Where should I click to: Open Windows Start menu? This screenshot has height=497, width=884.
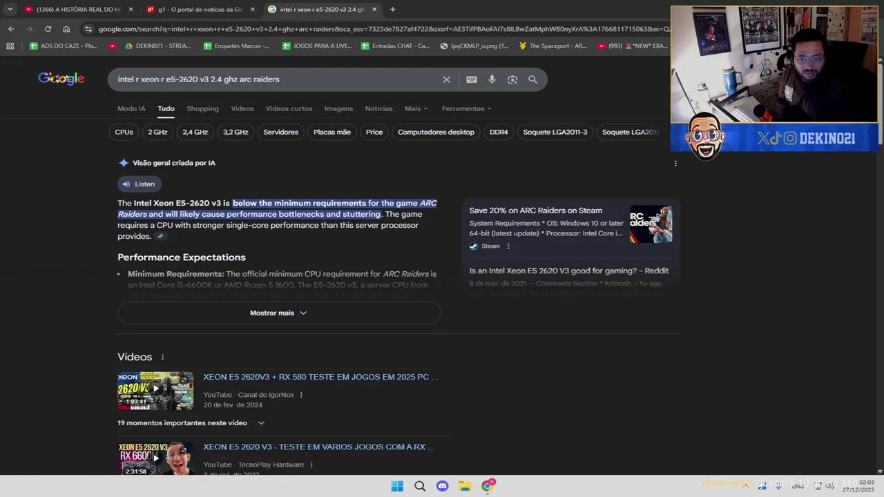tap(397, 486)
